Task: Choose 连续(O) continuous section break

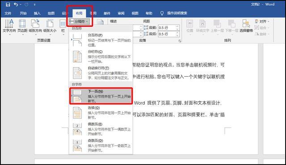Action: click(x=101, y=113)
